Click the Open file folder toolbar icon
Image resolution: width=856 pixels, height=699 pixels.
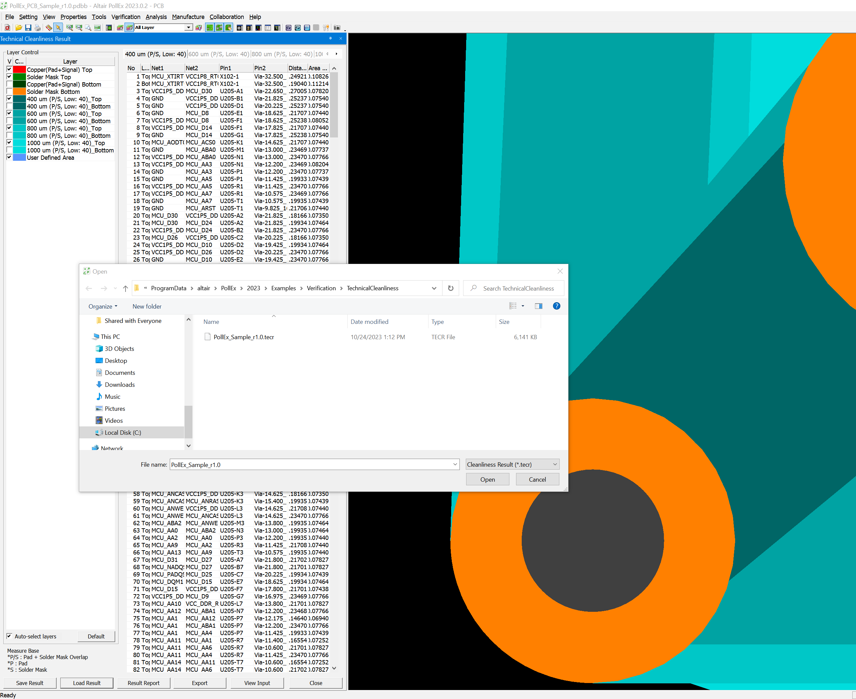[x=19, y=28]
